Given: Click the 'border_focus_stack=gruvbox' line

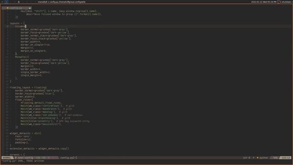Looking at the screenshot, I should coord(46,38).
